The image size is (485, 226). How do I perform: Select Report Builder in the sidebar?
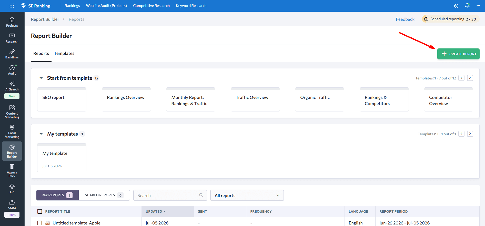point(12,151)
